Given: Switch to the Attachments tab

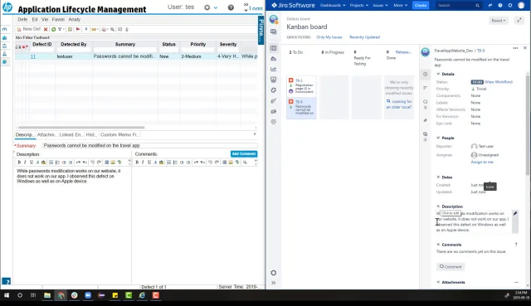Looking at the screenshot, I should (46, 134).
